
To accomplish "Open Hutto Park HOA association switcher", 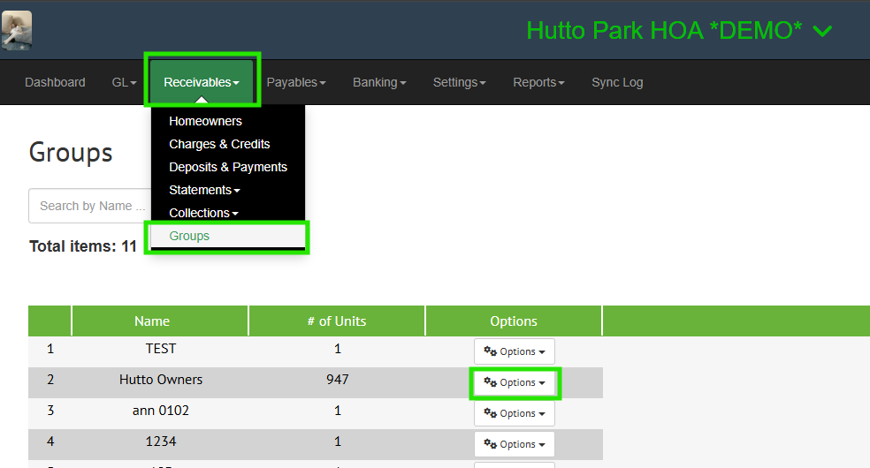I will pyautogui.click(x=679, y=31).
